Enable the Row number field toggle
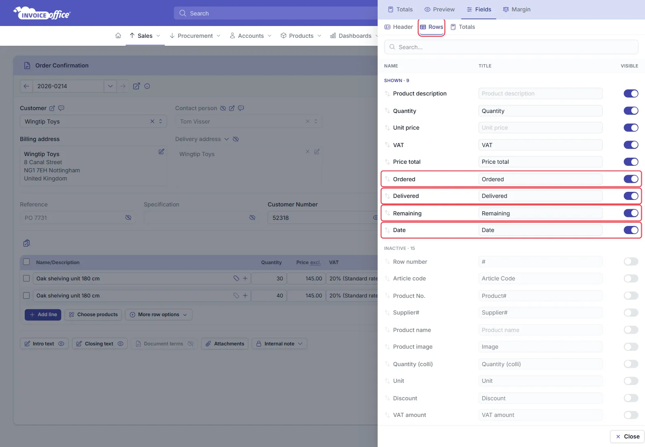Screen dimensions: 645x447 tap(631, 262)
